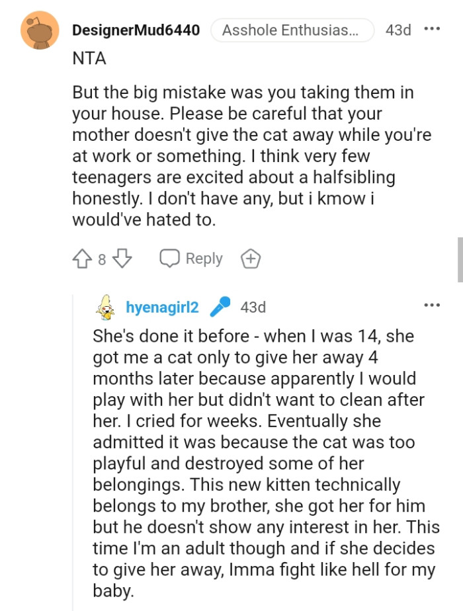Tap the plus award icon below the comment
The height and width of the screenshot is (611, 463).
click(x=250, y=259)
